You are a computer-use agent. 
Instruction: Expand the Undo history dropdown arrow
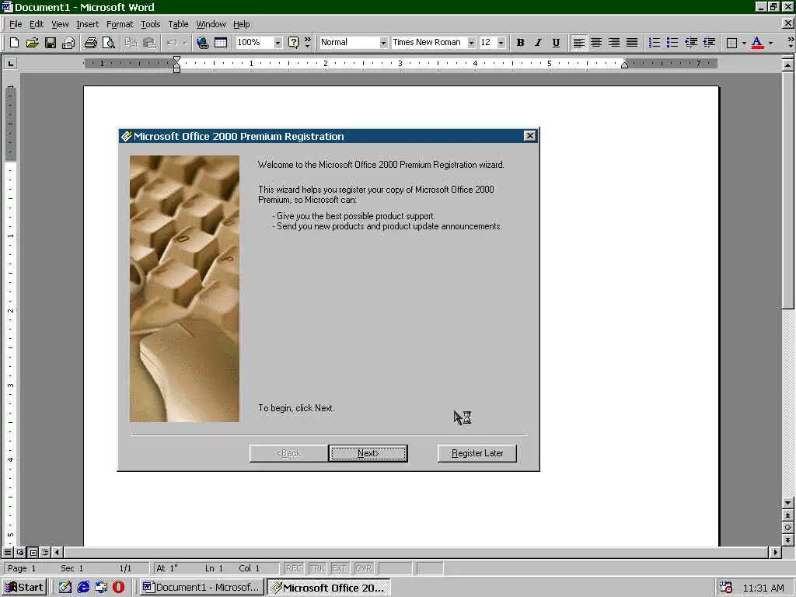185,43
